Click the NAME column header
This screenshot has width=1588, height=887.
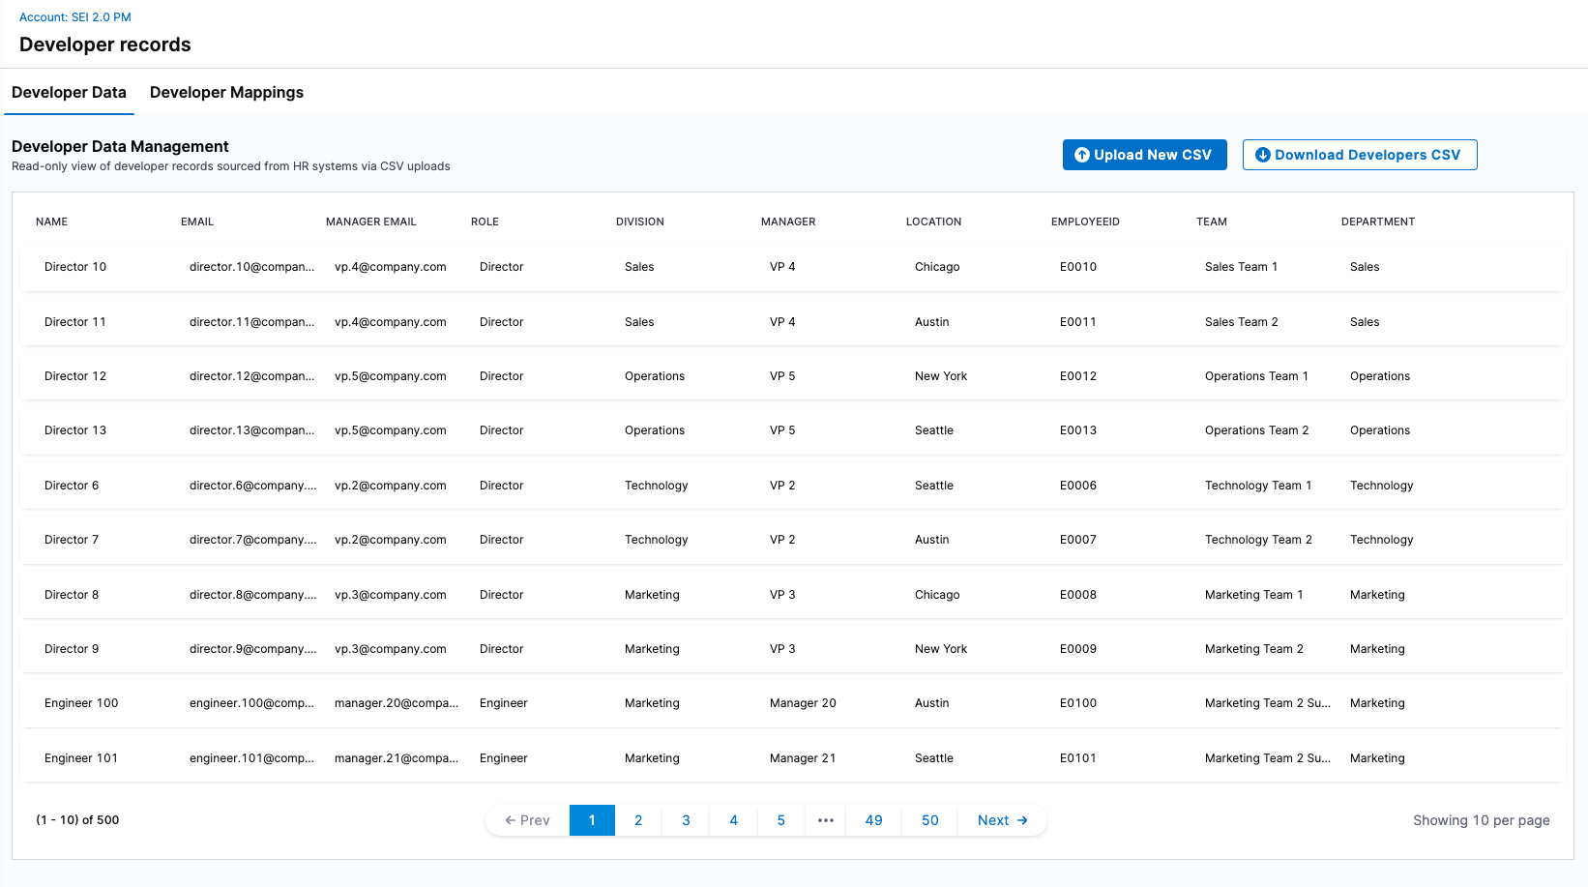52,222
